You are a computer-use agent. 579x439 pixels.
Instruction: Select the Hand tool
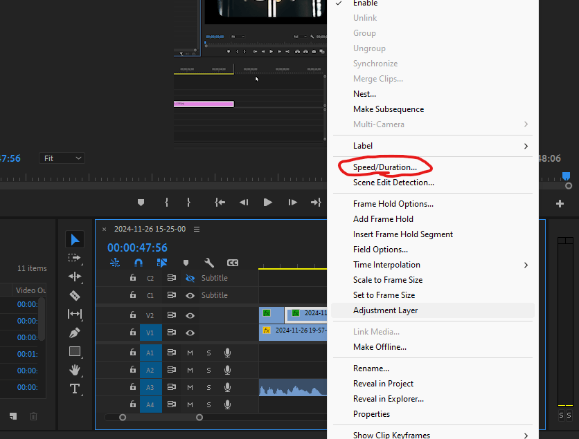click(x=75, y=370)
